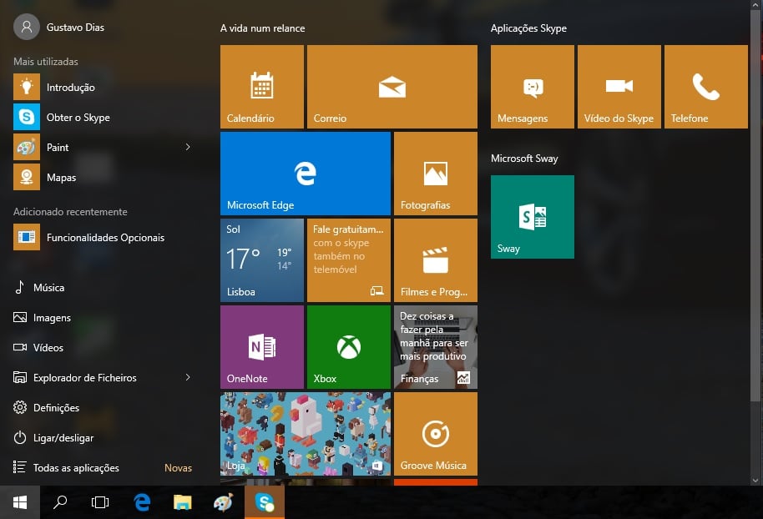Screen dimensions: 763x519
Task: Switch to Paint on the taskbar
Action: click(224, 502)
